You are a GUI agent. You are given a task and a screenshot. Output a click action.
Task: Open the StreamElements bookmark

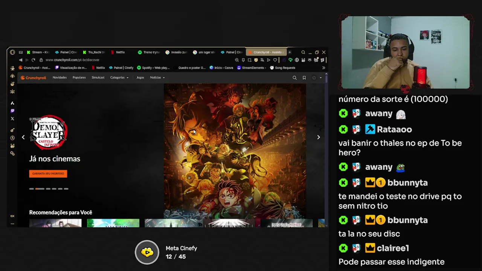(252, 68)
